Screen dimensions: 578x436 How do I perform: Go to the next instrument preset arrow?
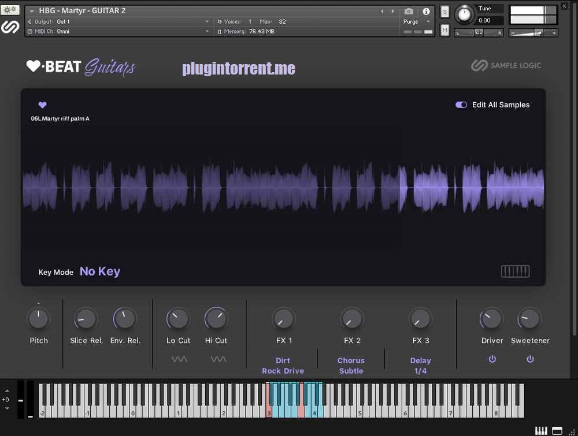pos(392,12)
